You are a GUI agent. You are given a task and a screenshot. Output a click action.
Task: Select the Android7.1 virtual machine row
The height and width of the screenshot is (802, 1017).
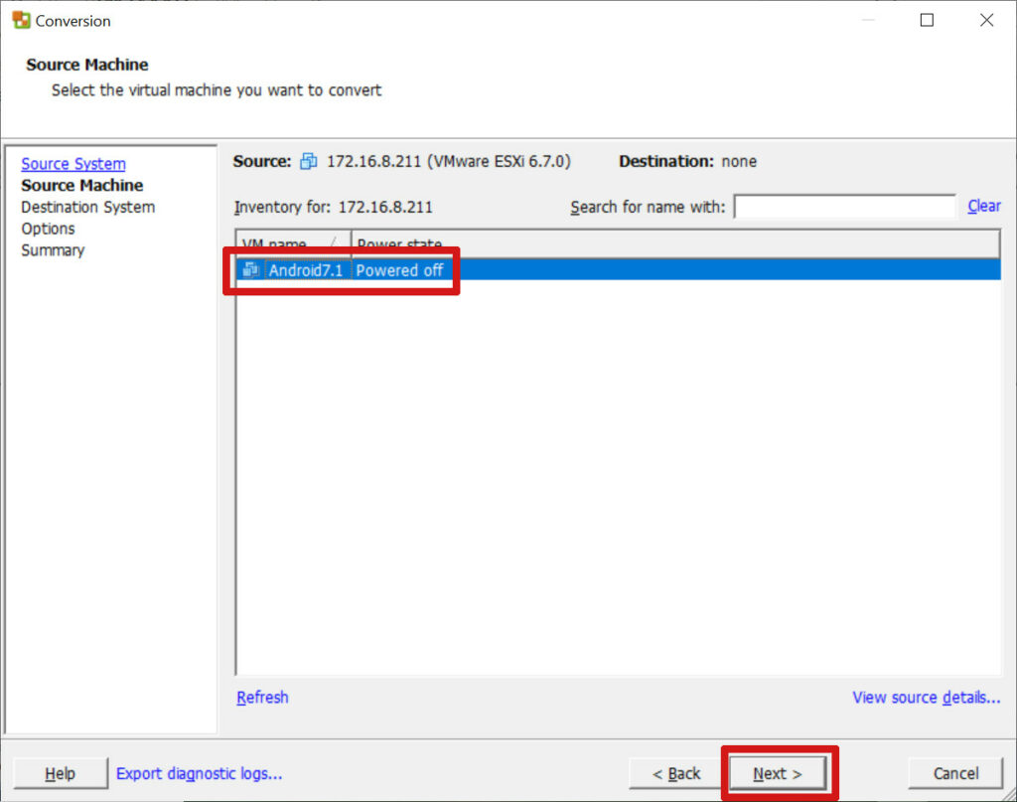coord(619,270)
